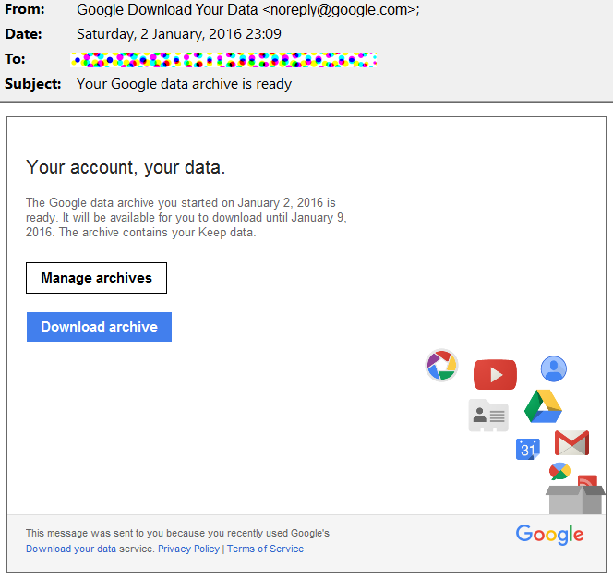The height and width of the screenshot is (579, 613).
Task: Click the Your account, your data heading
Action: [126, 167]
